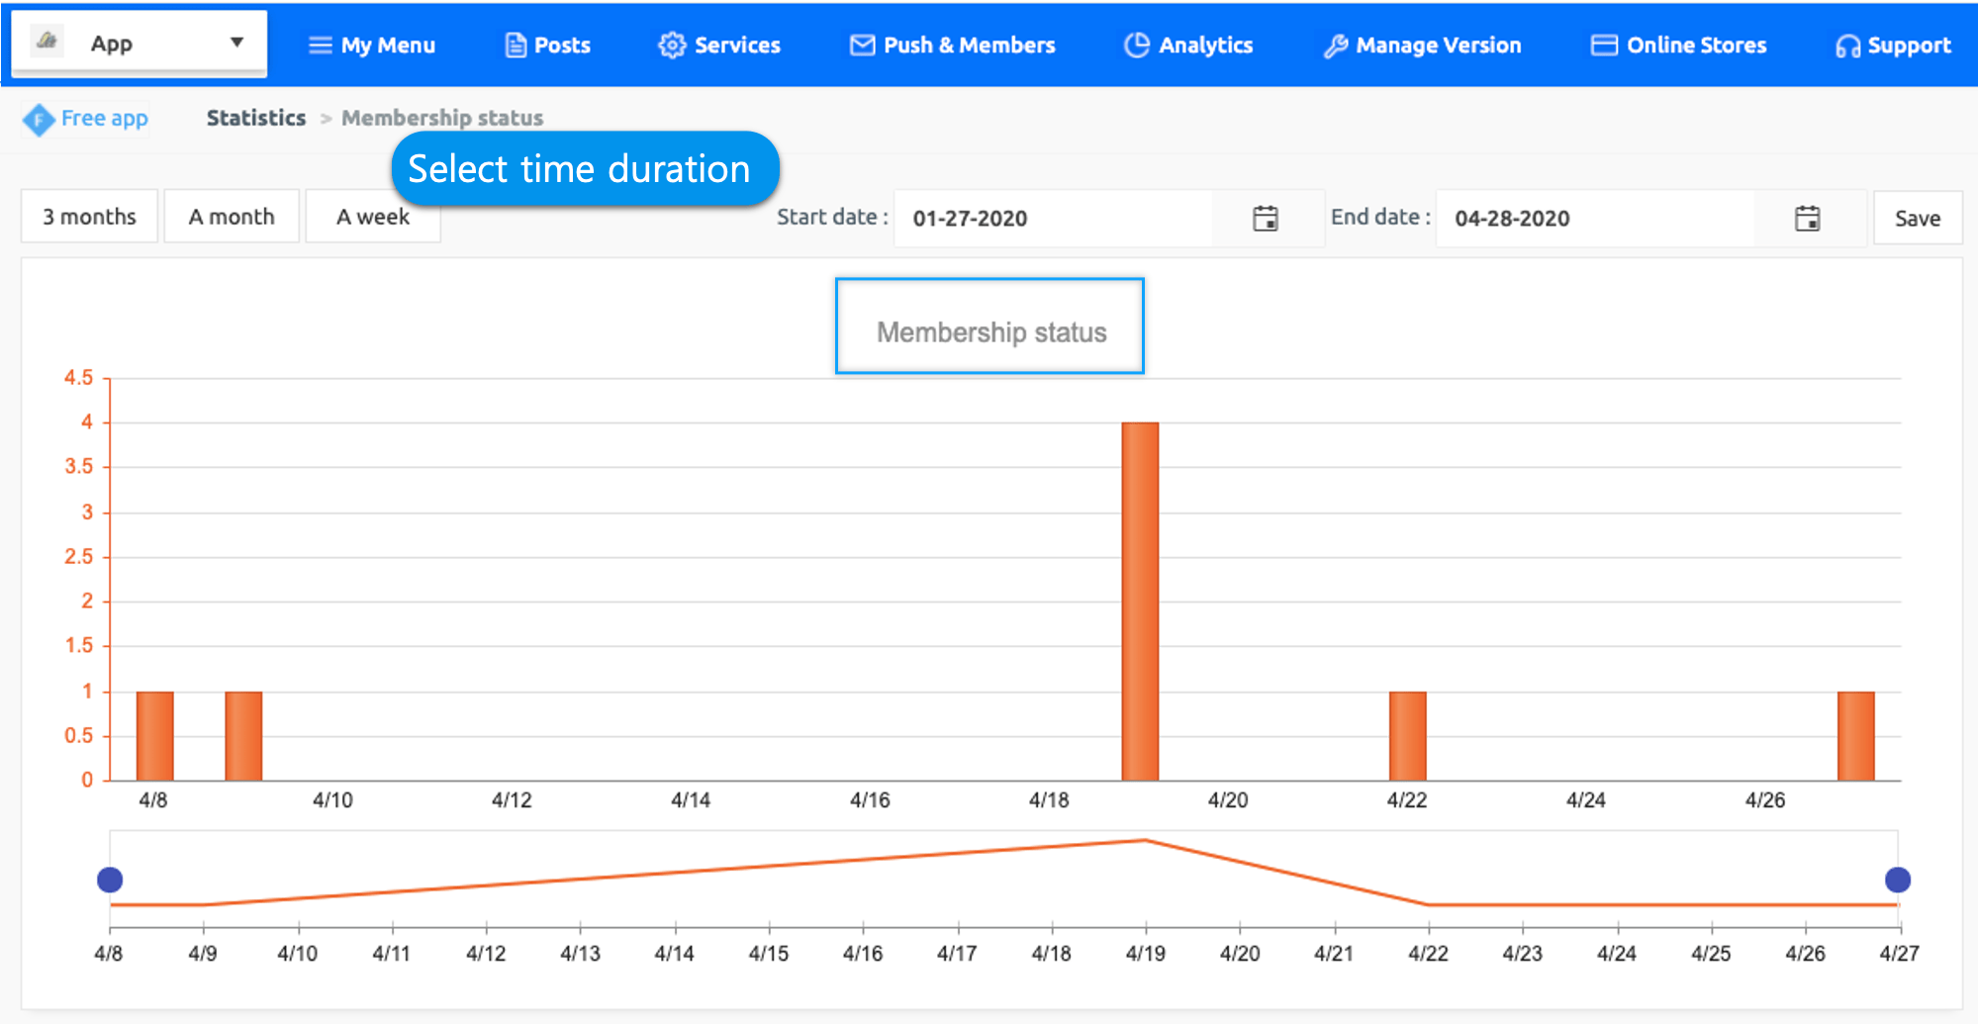Click the right range slider handle
Screen dimensions: 1978x1024
[x=1897, y=880]
